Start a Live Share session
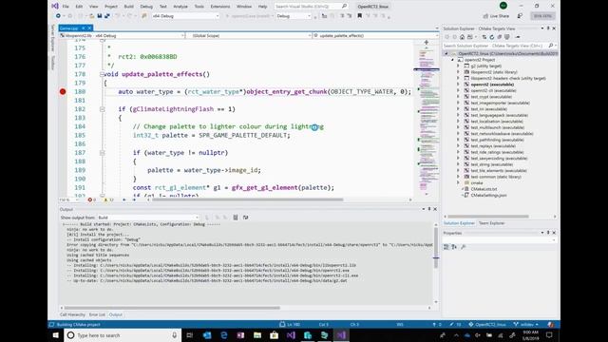Image resolution: width=608 pixels, height=342 pixels. coord(496,16)
